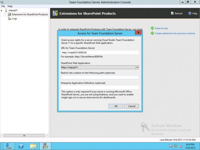Select the Logs tree item
The width and height of the screenshot is (200, 150).
tap(14, 18)
